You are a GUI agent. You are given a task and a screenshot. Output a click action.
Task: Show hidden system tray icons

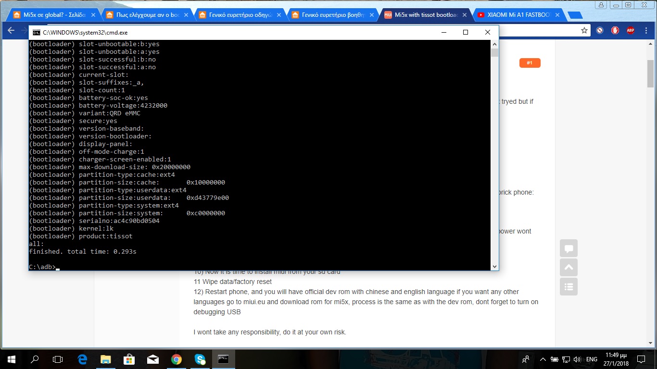tap(543, 359)
